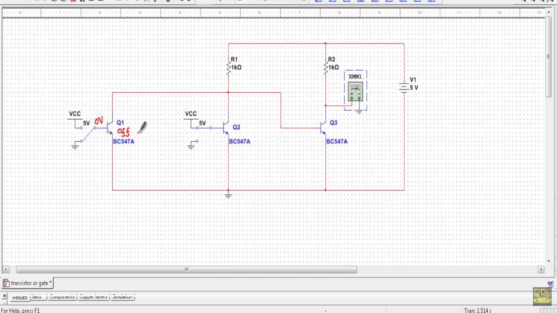
Task: Click the XMM1 label text
Action: (x=355, y=77)
